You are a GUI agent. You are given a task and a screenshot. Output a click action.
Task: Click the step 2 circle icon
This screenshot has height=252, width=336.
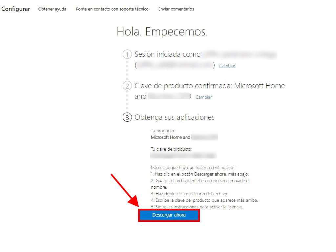[x=127, y=86]
